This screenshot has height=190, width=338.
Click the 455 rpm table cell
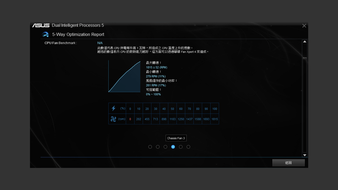point(147,119)
